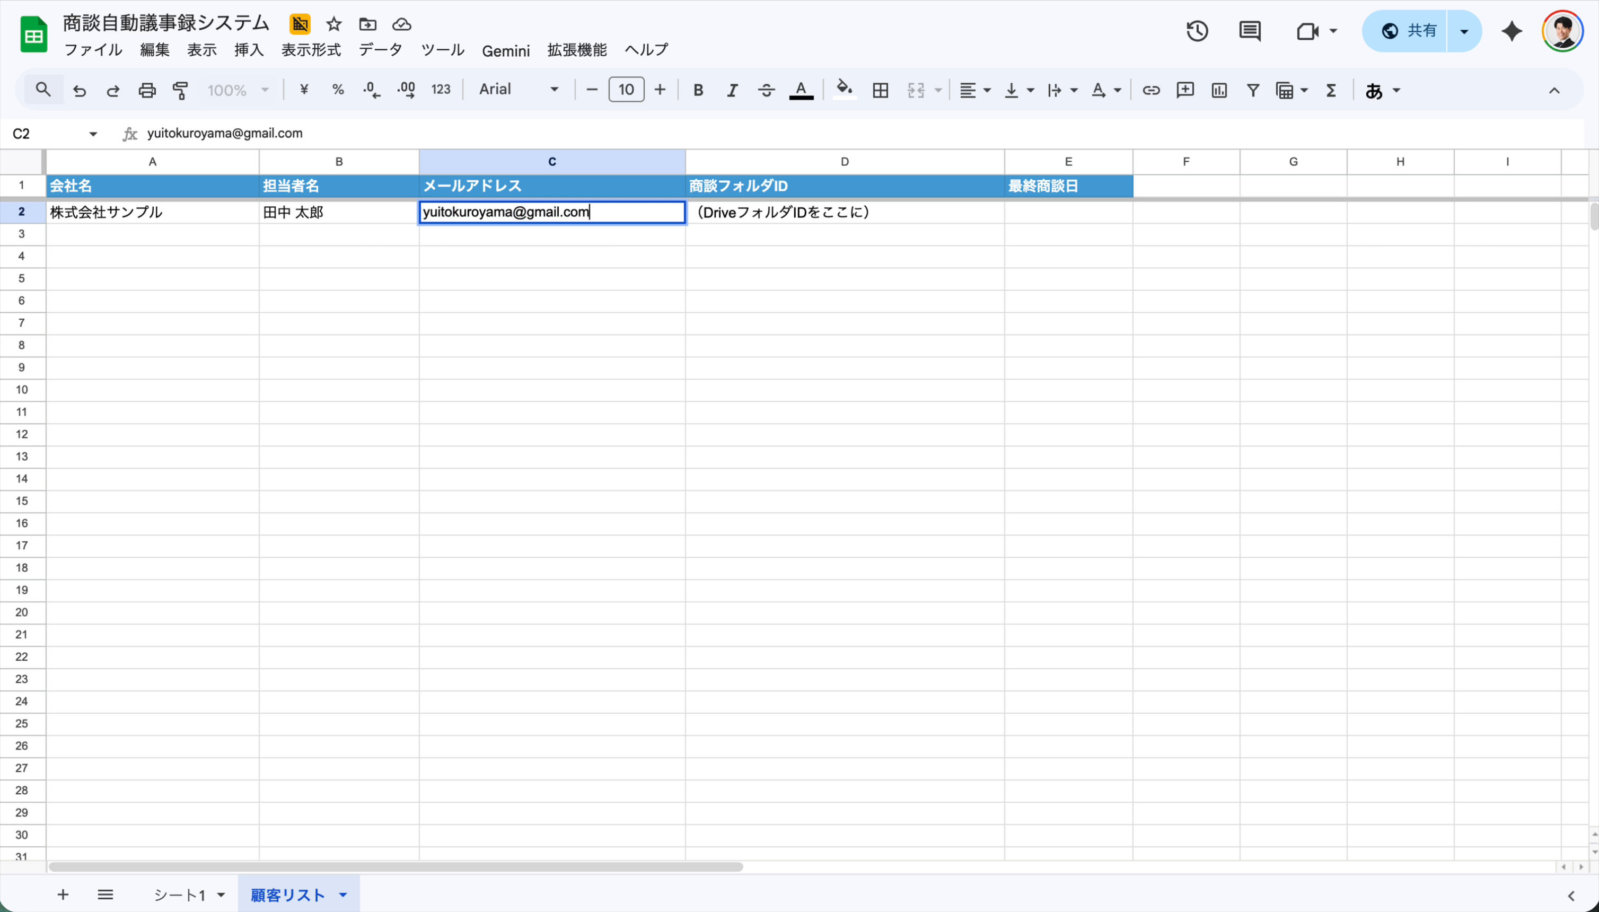The width and height of the screenshot is (1599, 912).
Task: Click the create filter funnel icon
Action: (1253, 90)
